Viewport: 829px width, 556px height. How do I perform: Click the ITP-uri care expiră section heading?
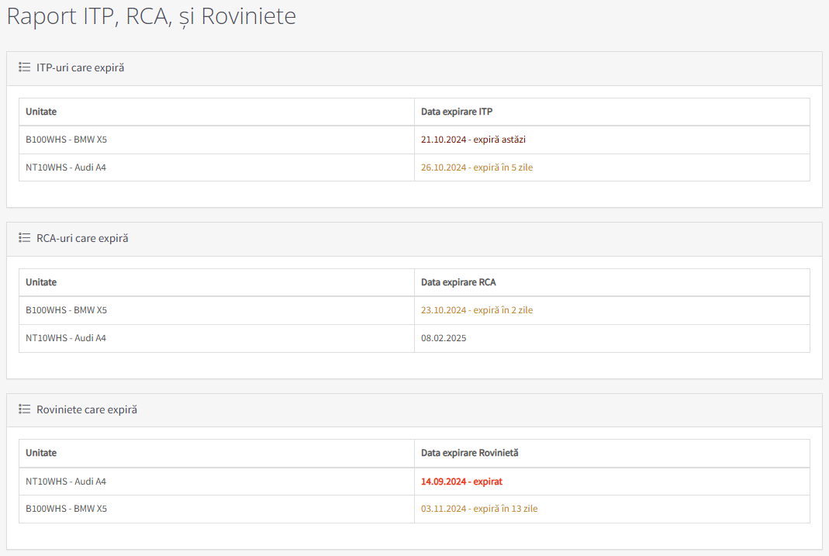[81, 67]
